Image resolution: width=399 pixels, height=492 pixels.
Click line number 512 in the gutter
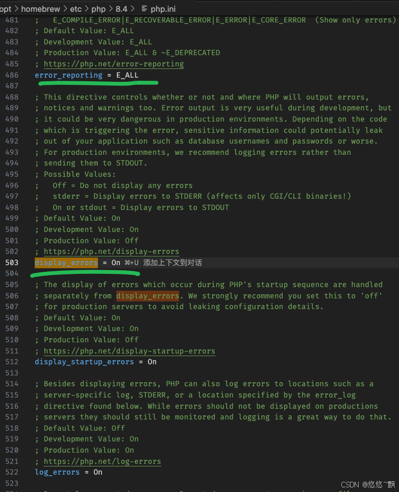coord(12,362)
